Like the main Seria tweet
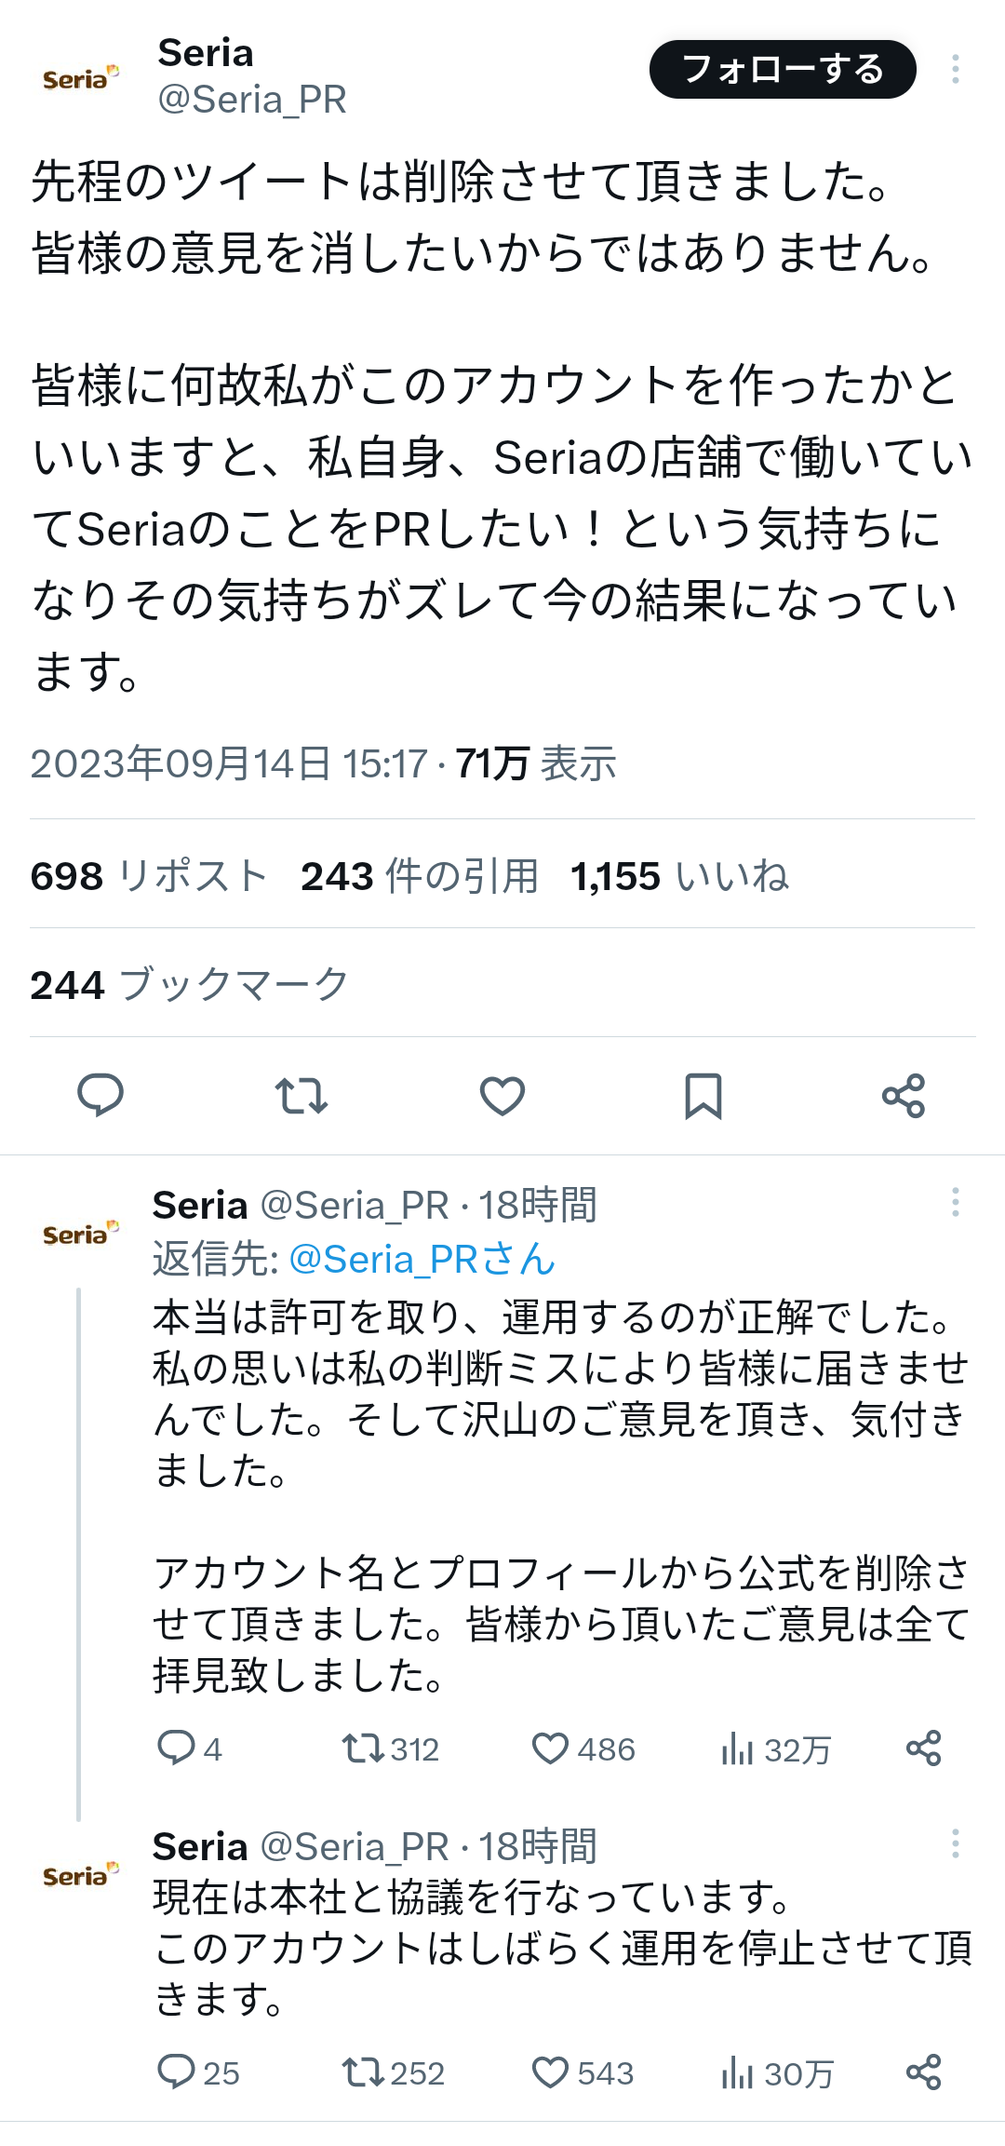 [502, 1095]
